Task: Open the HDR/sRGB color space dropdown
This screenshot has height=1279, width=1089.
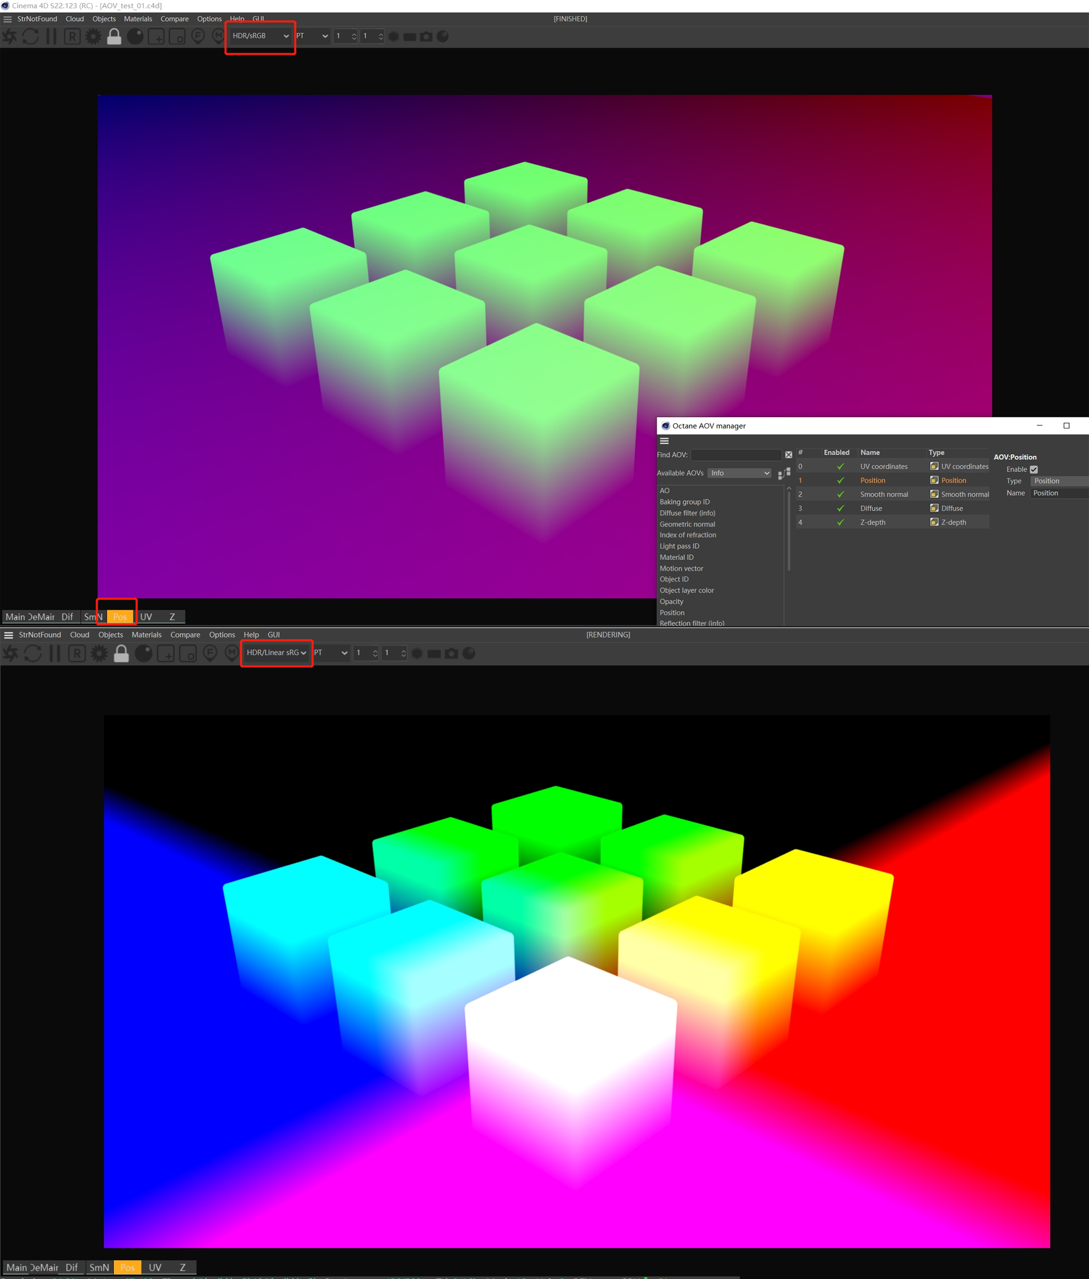Action: (261, 36)
